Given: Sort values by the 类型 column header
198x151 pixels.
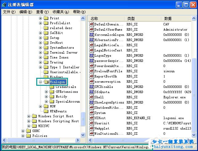Looking at the screenshot, I should coord(143,19).
